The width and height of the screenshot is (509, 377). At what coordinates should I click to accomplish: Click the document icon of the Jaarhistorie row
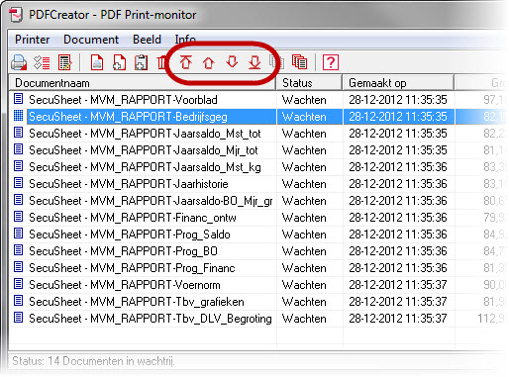click(19, 183)
